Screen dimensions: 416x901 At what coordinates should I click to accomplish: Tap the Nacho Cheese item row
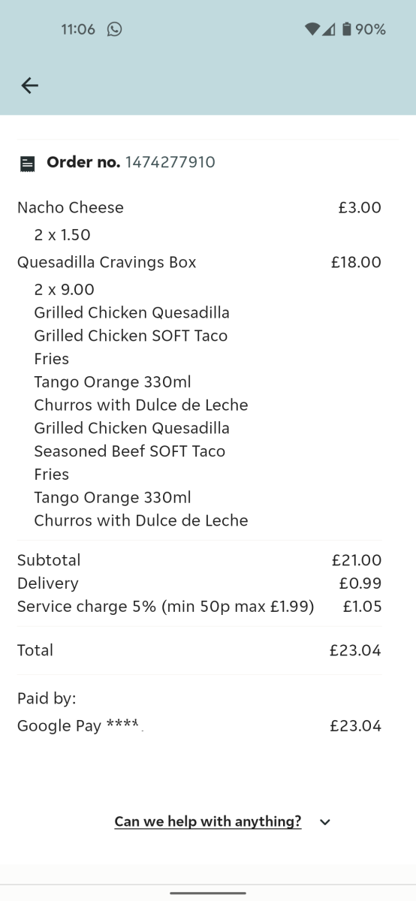pos(199,207)
